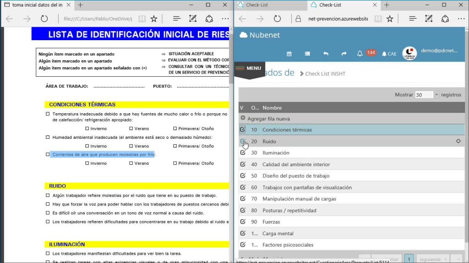Edit the Fuerzas row
The image size is (469, 263).
(243, 221)
